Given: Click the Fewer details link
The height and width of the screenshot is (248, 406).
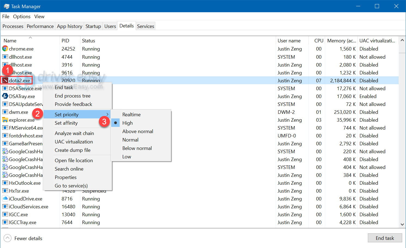Looking at the screenshot, I should 28,238.
